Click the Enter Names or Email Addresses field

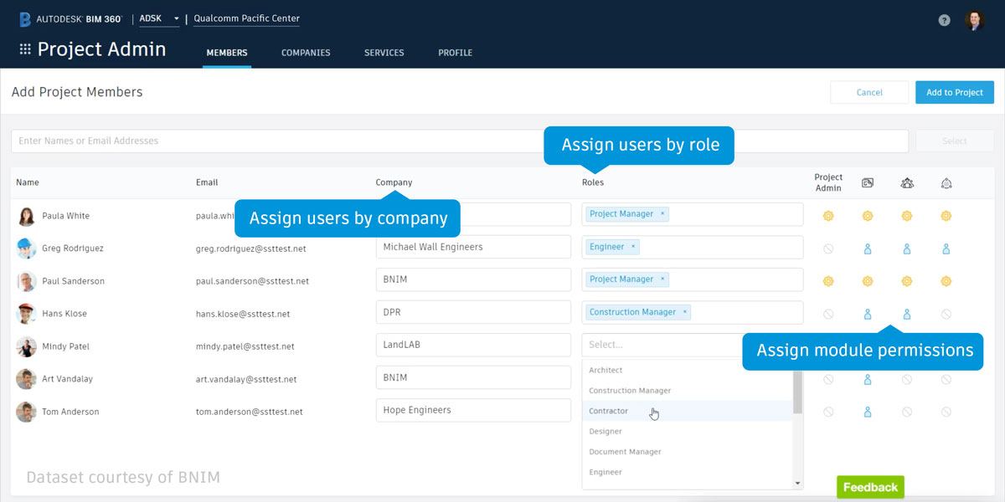click(x=459, y=141)
